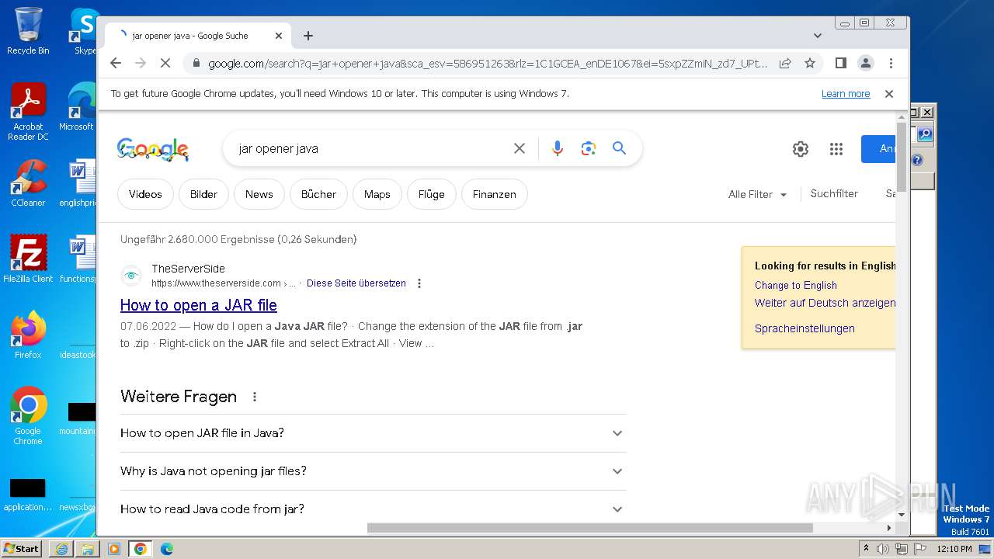Open Spracheinstellungen link

click(805, 328)
